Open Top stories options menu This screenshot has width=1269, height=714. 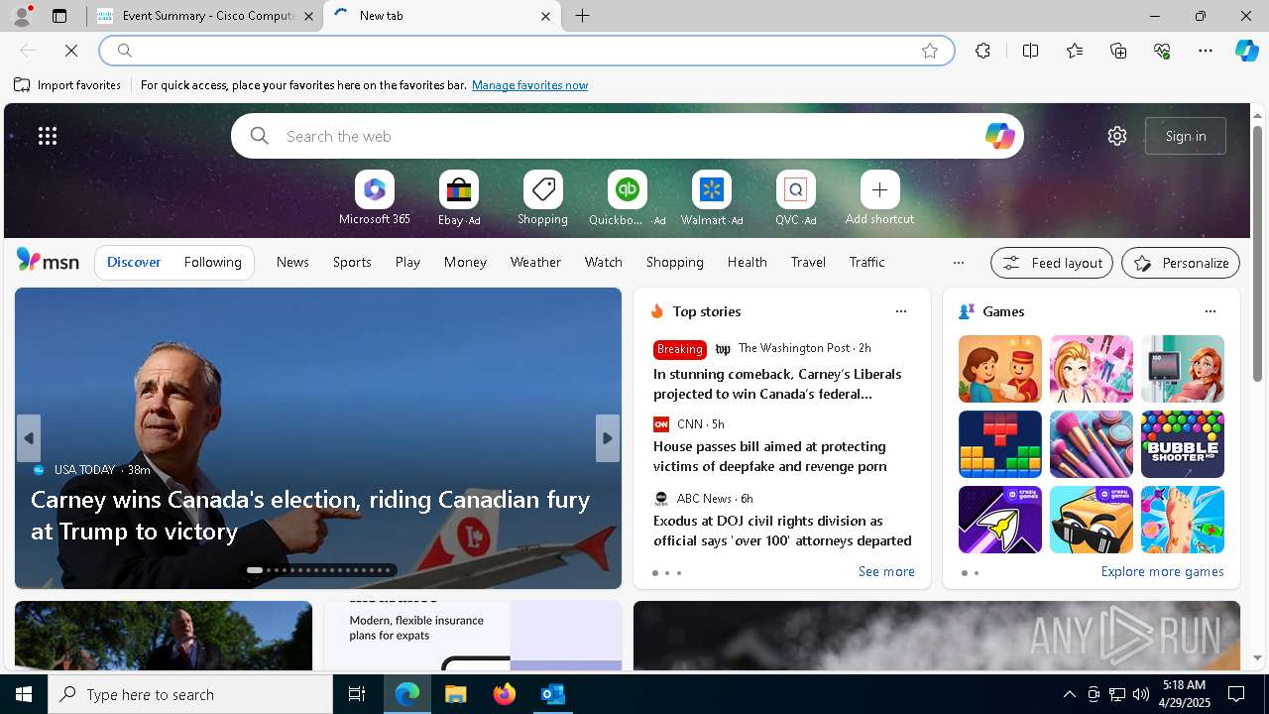[x=900, y=311]
